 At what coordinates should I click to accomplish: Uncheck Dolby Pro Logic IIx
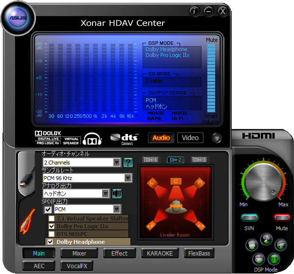[x=51, y=226]
